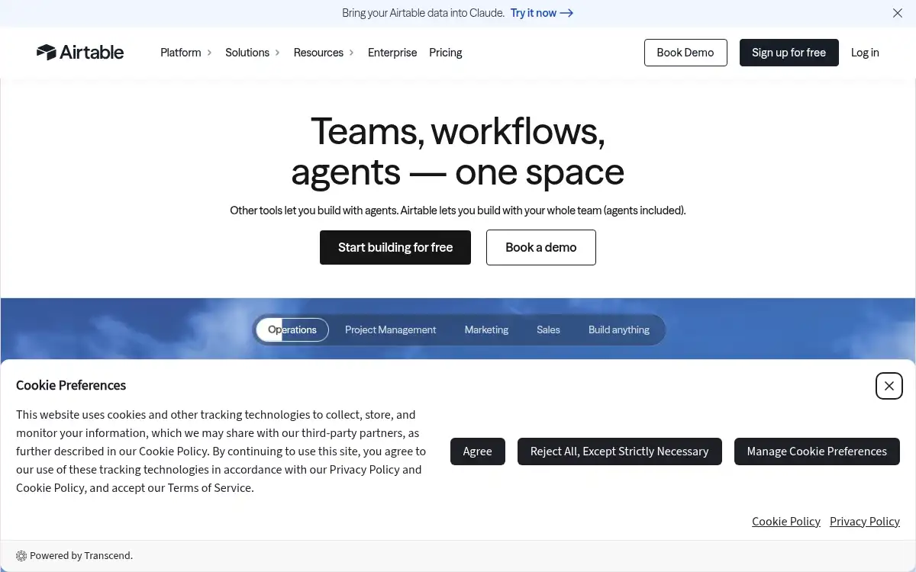Screen dimensions: 916x572
Task: Click the Bring your Airtable data text
Action: coord(424,13)
